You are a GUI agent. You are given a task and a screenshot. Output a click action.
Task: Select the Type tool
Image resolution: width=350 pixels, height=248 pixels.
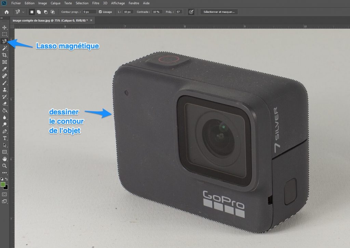pyautogui.click(x=4, y=138)
